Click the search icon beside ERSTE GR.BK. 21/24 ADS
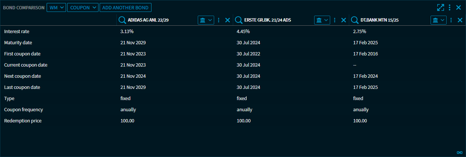Image resolution: width=466 pixels, height=157 pixels. click(x=239, y=20)
